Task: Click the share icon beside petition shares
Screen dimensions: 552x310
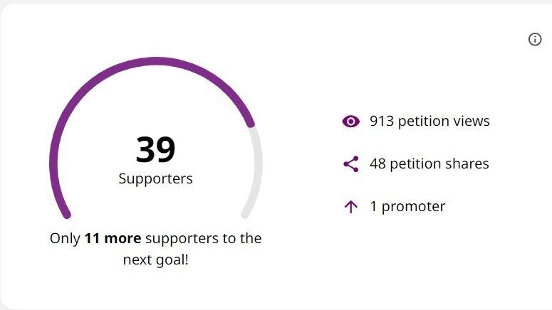Action: [350, 164]
